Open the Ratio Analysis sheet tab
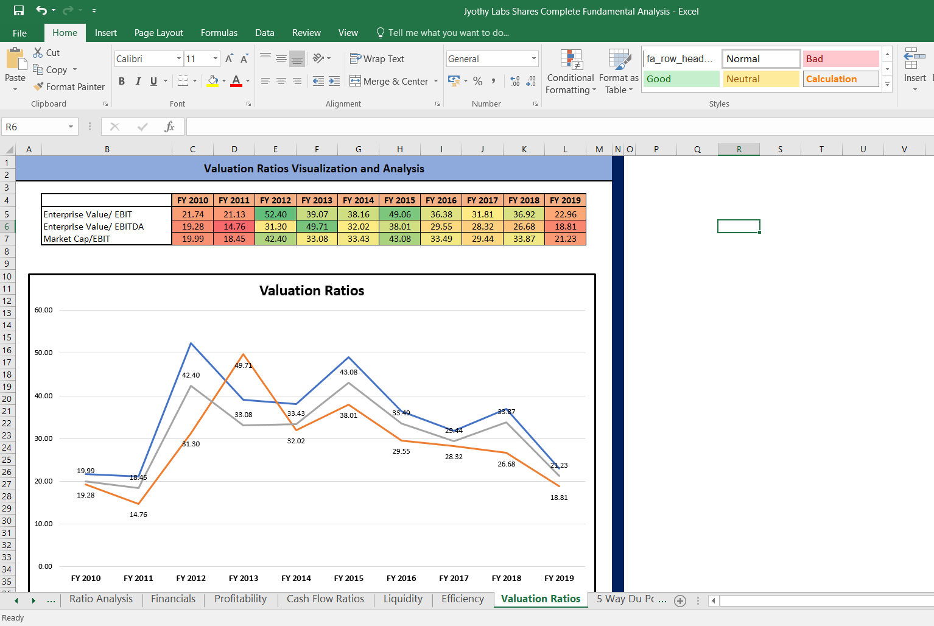The image size is (934, 626). (x=101, y=599)
